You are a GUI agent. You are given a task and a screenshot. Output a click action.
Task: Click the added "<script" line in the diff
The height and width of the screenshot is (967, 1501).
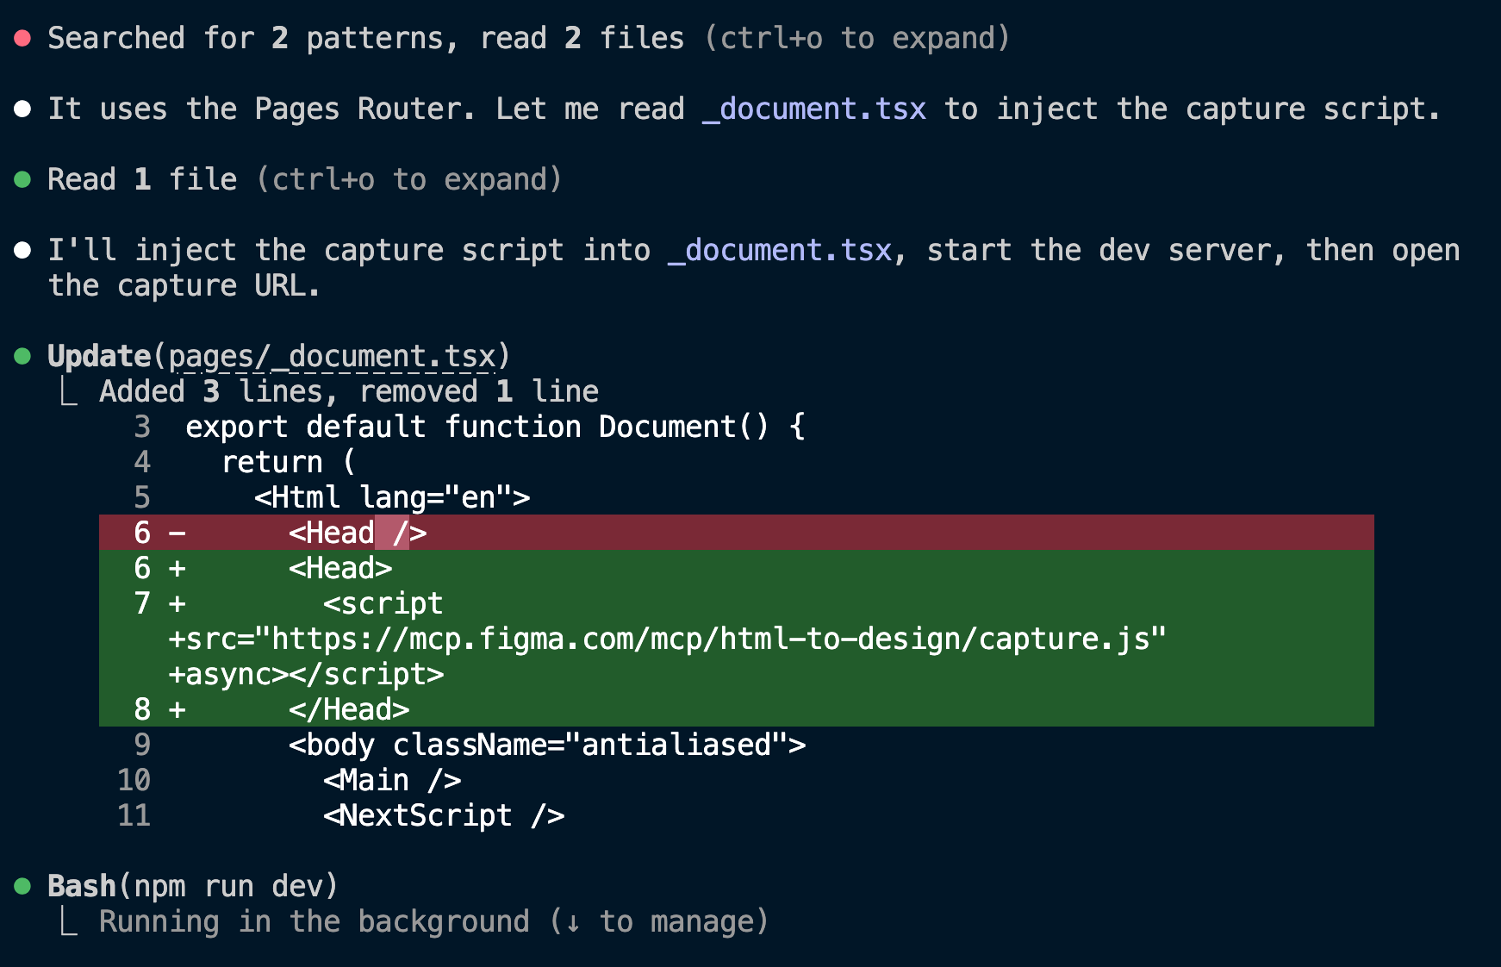tap(737, 603)
